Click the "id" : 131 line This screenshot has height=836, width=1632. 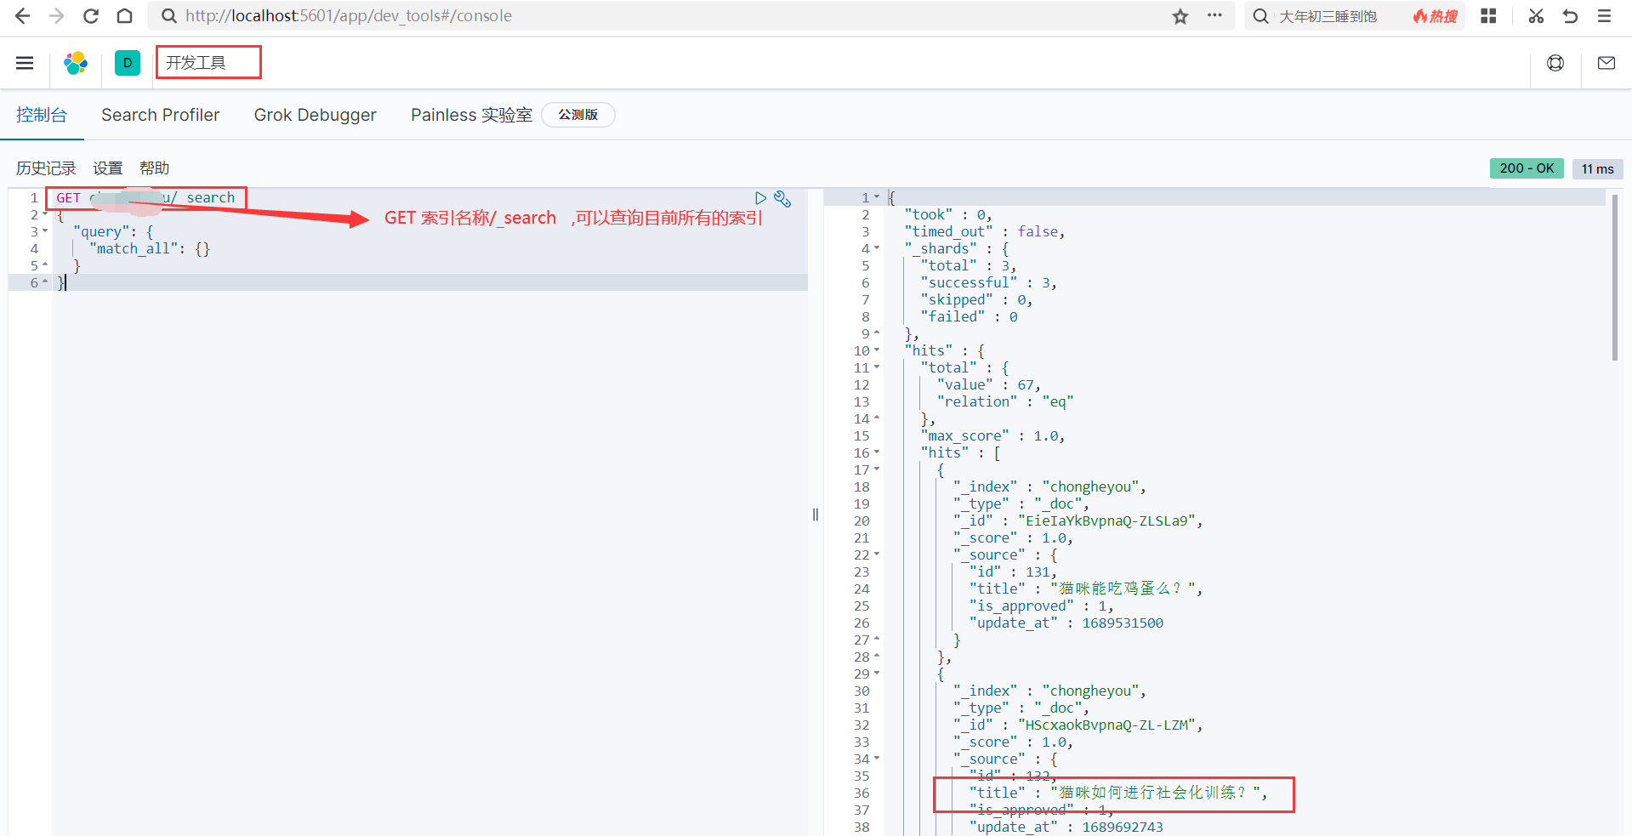[x=1012, y=572]
